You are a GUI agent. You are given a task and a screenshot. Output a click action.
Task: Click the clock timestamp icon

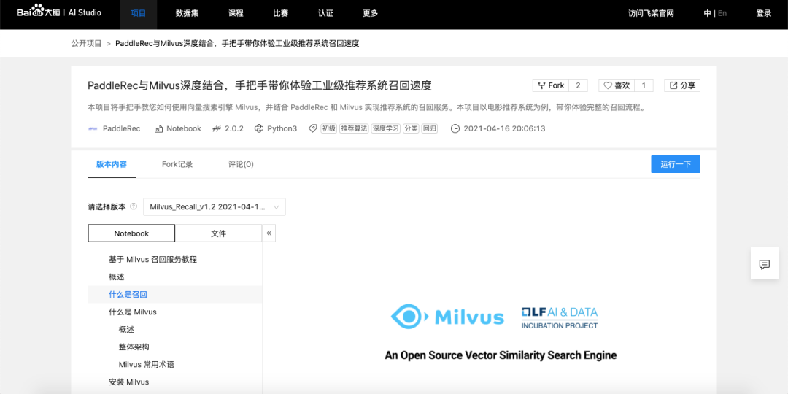tap(455, 128)
